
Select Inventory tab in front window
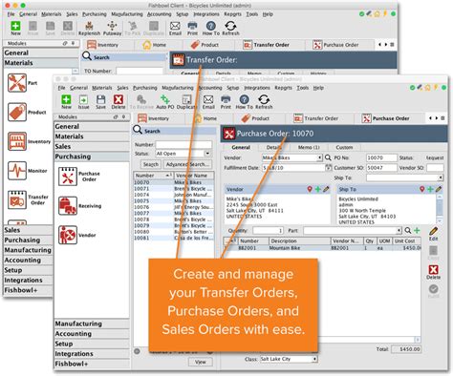point(154,118)
